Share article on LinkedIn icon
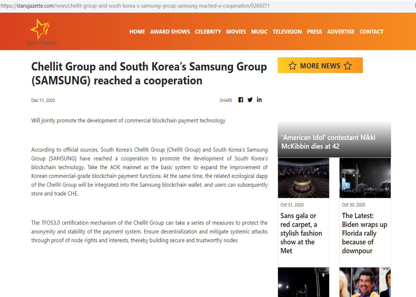The height and width of the screenshot is (297, 416). pos(259,99)
